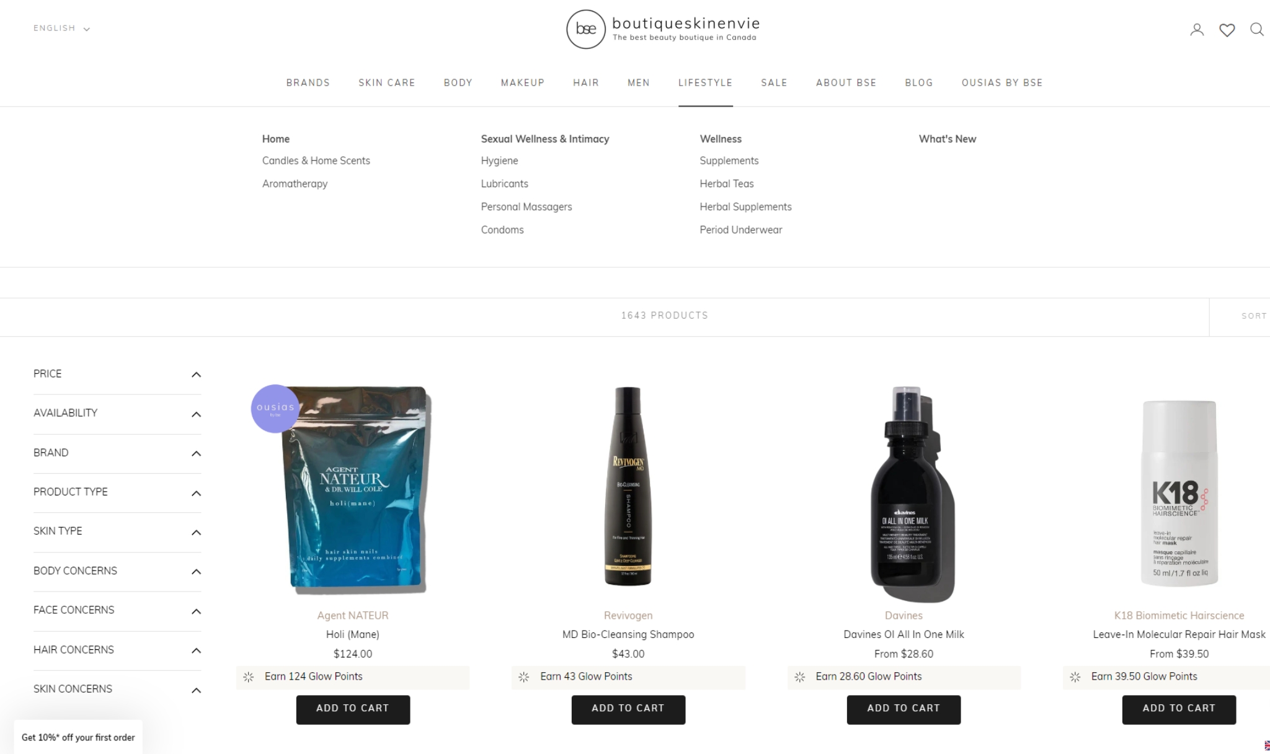Viewport: 1270px width, 754px height.
Task: Collapse the Brand filter chevron
Action: pos(196,453)
